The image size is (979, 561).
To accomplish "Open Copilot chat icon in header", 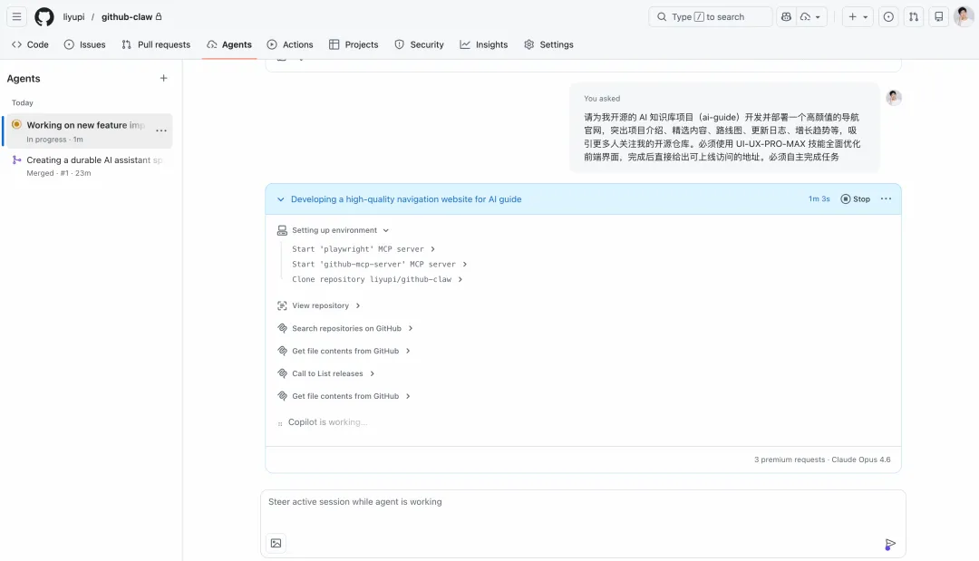I will pos(786,16).
